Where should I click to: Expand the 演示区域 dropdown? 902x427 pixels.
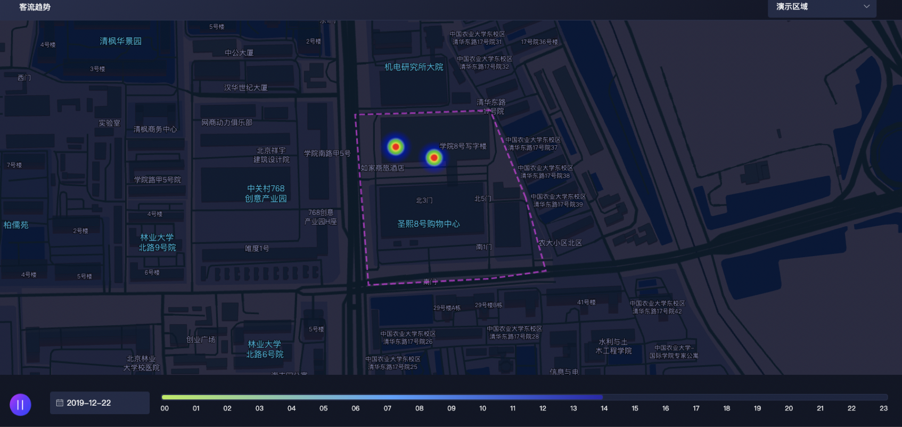click(x=822, y=7)
